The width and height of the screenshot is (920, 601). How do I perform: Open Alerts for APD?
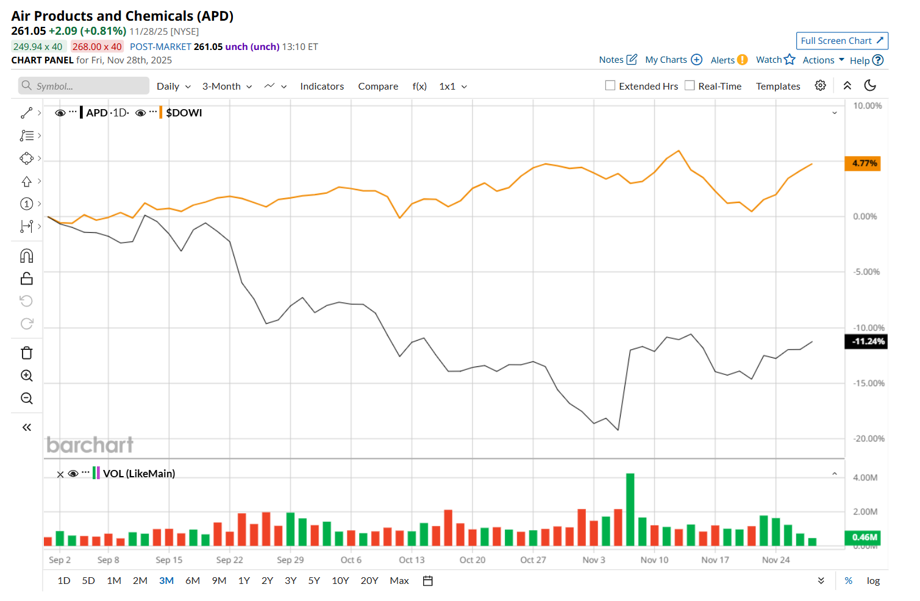pos(729,60)
